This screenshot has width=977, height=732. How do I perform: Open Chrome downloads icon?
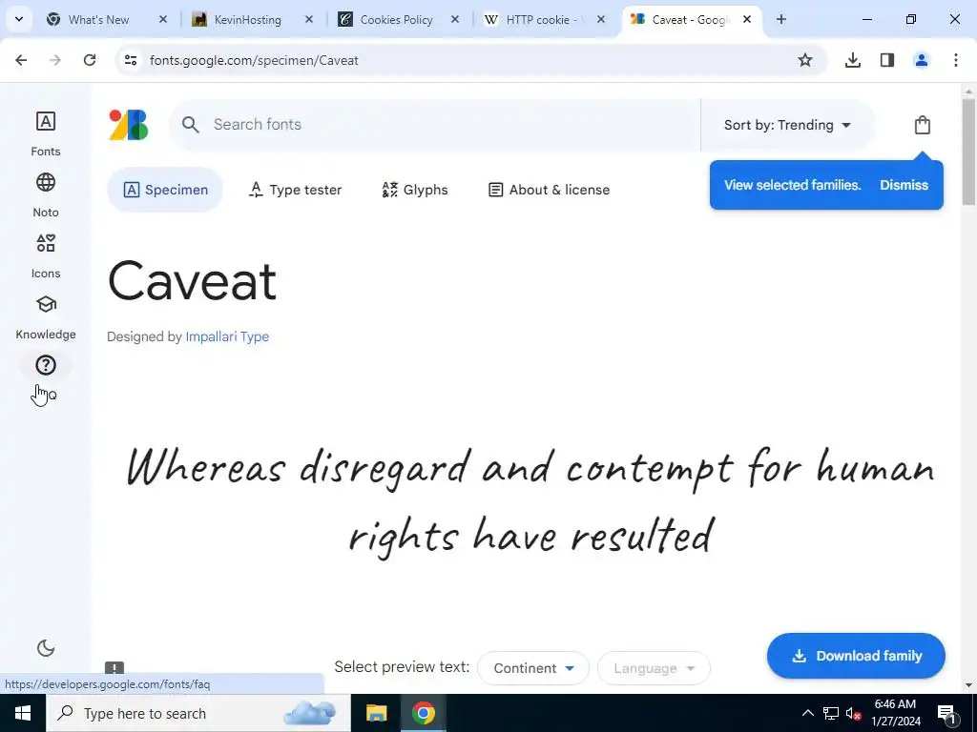(x=852, y=60)
